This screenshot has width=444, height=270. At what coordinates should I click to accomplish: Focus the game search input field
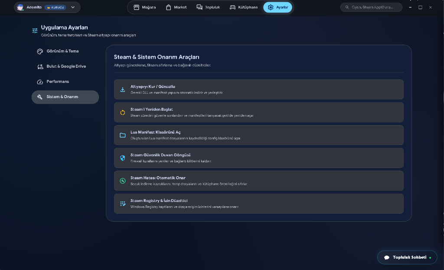(371, 7)
